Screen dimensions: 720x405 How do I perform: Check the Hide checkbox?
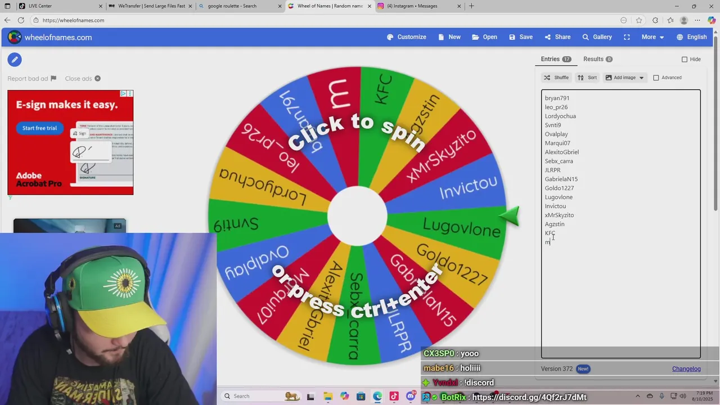(685, 59)
